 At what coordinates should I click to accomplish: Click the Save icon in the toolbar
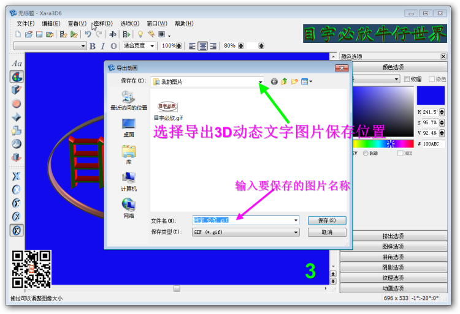39,34
